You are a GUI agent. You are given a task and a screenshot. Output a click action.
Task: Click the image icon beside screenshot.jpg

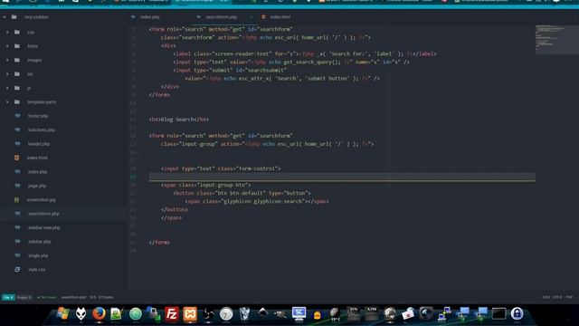(16, 200)
